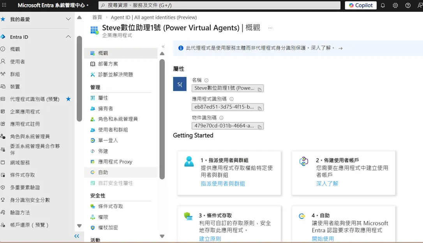This screenshot has width=423, height=243.
Task: Open settings gear icon
Action: coord(395,5)
